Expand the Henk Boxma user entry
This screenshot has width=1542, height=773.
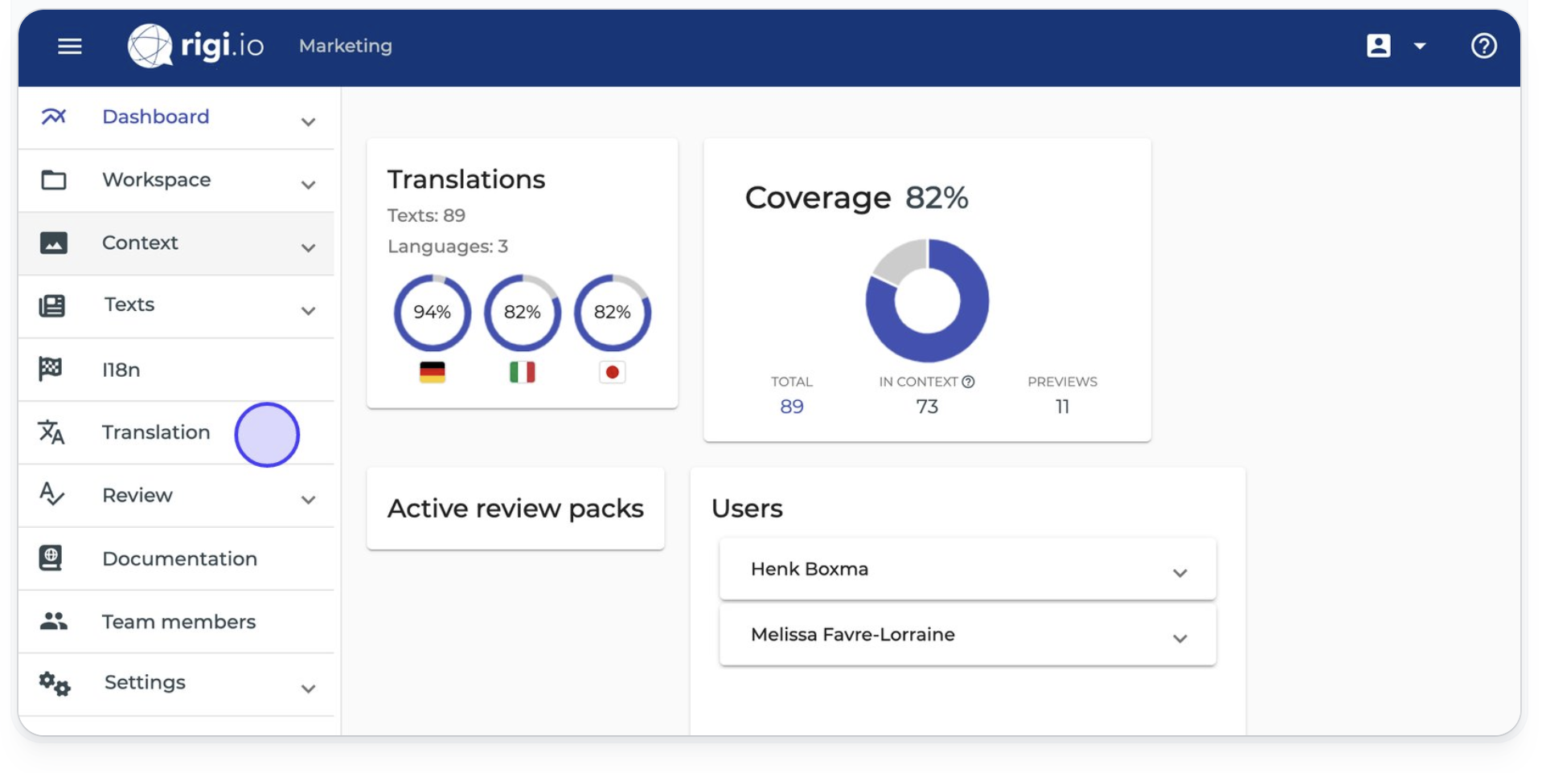[x=1180, y=571]
